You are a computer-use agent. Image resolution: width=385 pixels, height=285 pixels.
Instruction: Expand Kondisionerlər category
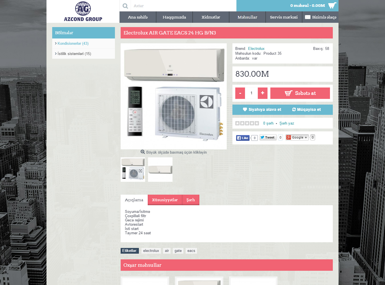coord(73,43)
